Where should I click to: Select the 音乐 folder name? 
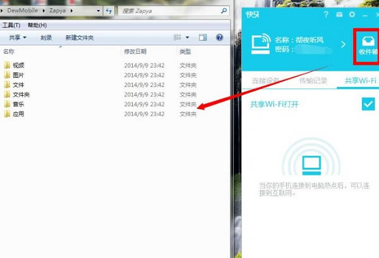[x=18, y=104]
